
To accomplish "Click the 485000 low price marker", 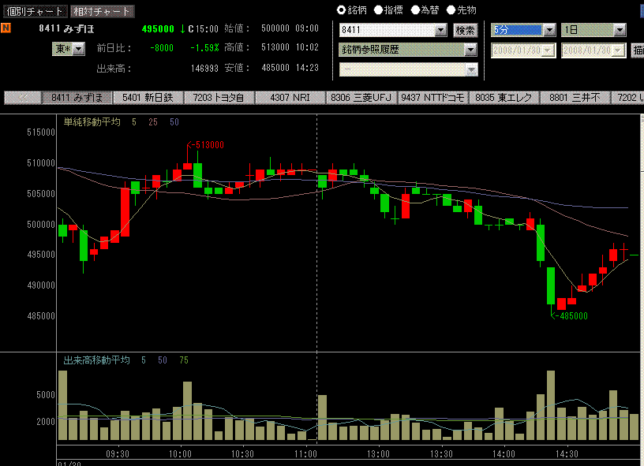I will coord(569,316).
